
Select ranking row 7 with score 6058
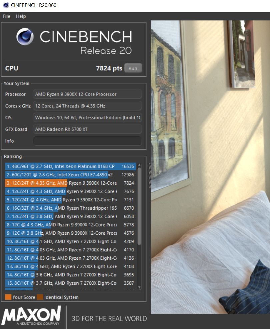pyautogui.click(x=70, y=216)
